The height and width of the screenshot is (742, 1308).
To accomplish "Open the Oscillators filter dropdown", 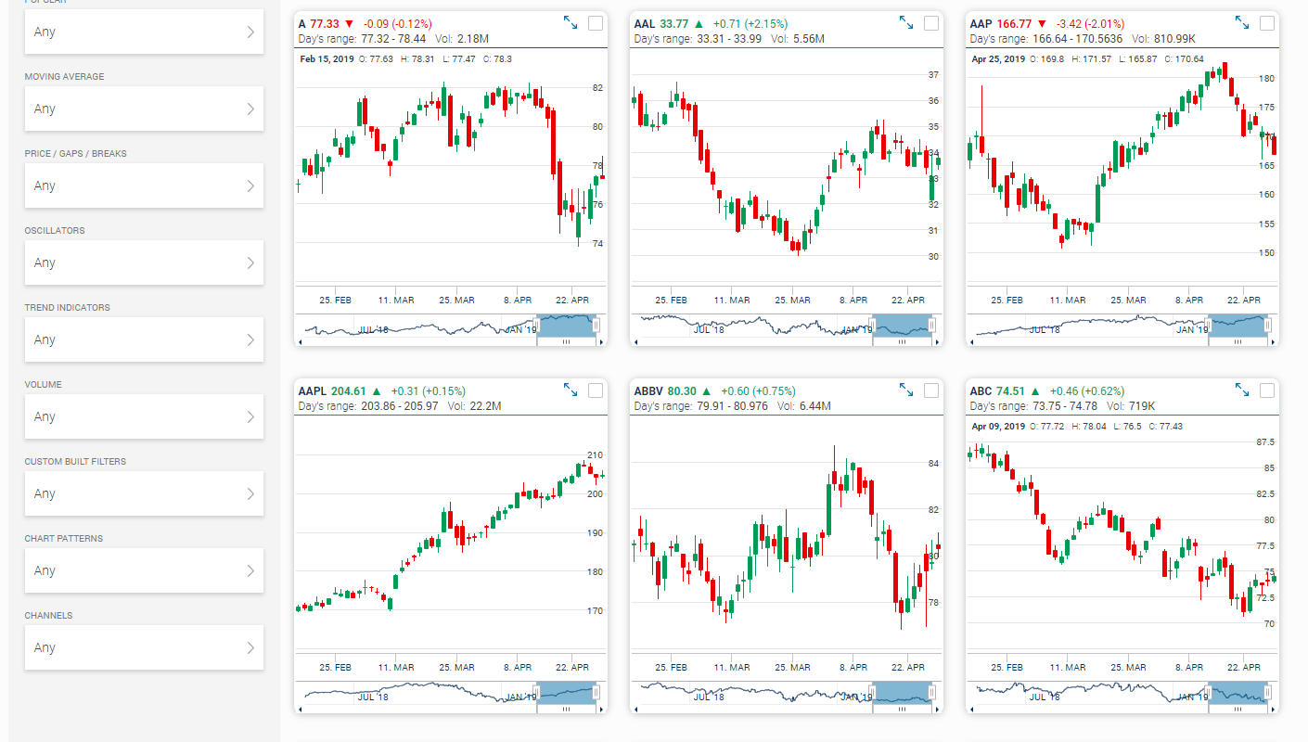I will (x=144, y=262).
